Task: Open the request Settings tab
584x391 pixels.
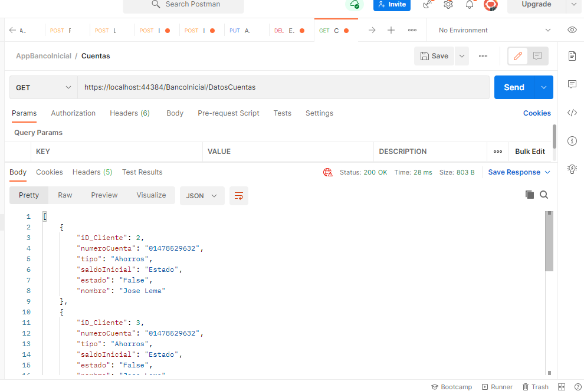Action: point(319,113)
